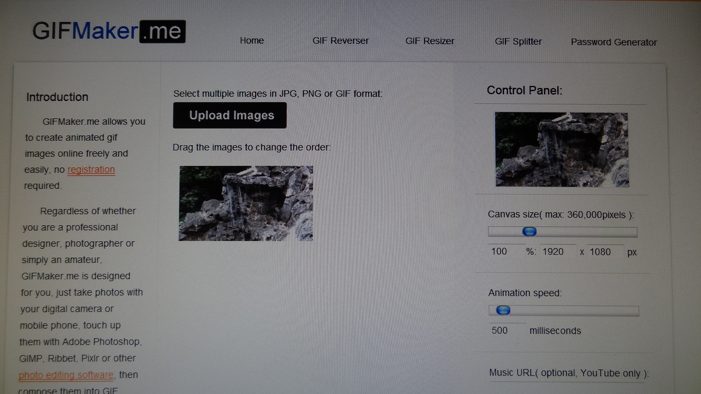The width and height of the screenshot is (701, 394).
Task: Click the animation speed field showing 500
Action: tap(507, 331)
